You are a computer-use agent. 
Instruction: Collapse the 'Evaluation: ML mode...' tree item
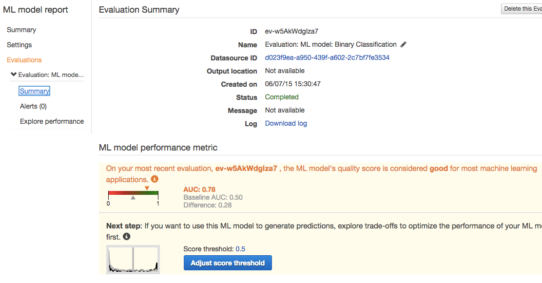pos(14,75)
